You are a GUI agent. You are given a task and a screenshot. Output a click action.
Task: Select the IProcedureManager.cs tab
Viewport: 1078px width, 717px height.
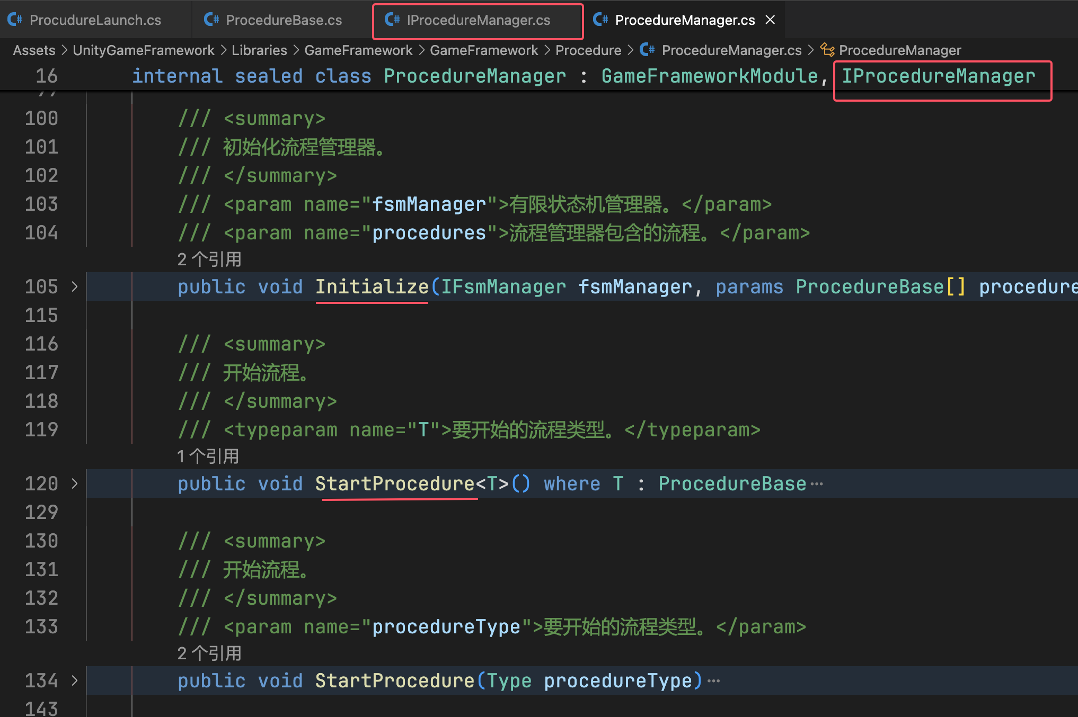click(x=478, y=20)
